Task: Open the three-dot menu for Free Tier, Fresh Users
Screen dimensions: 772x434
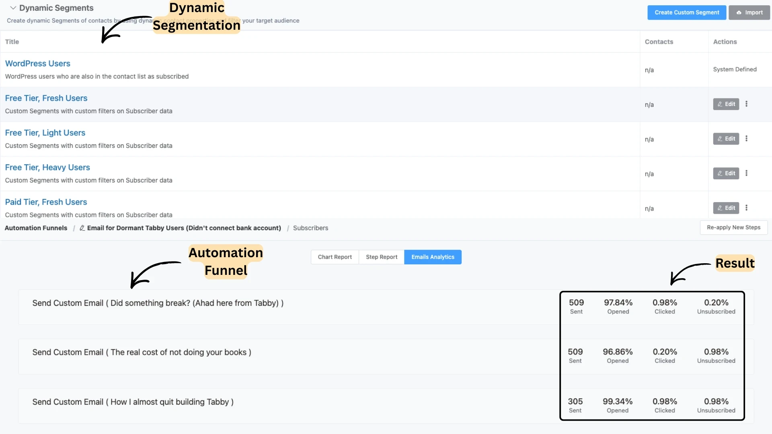Action: pyautogui.click(x=746, y=104)
